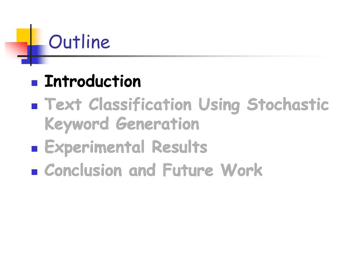Click the word "Classification" in second item
This screenshot has width=363, height=272.
point(140,104)
